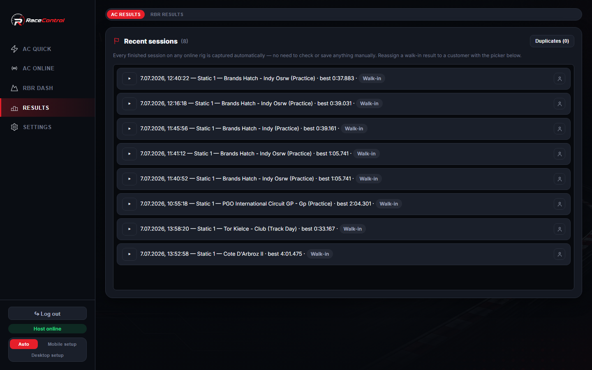
Task: Expand the 12:40:22 Brands Hatch session
Action: click(129, 79)
